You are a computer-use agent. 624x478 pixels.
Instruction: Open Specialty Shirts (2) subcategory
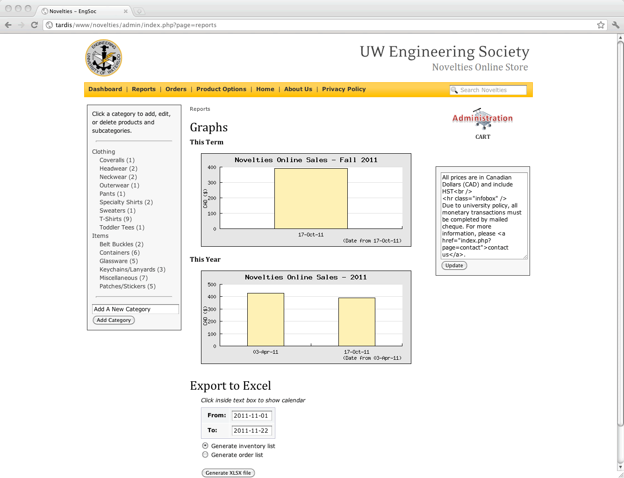(126, 202)
